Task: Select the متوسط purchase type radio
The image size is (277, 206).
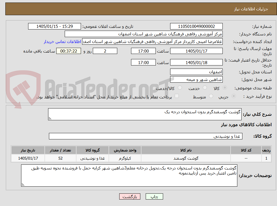Action: pyautogui.click(x=211, y=96)
